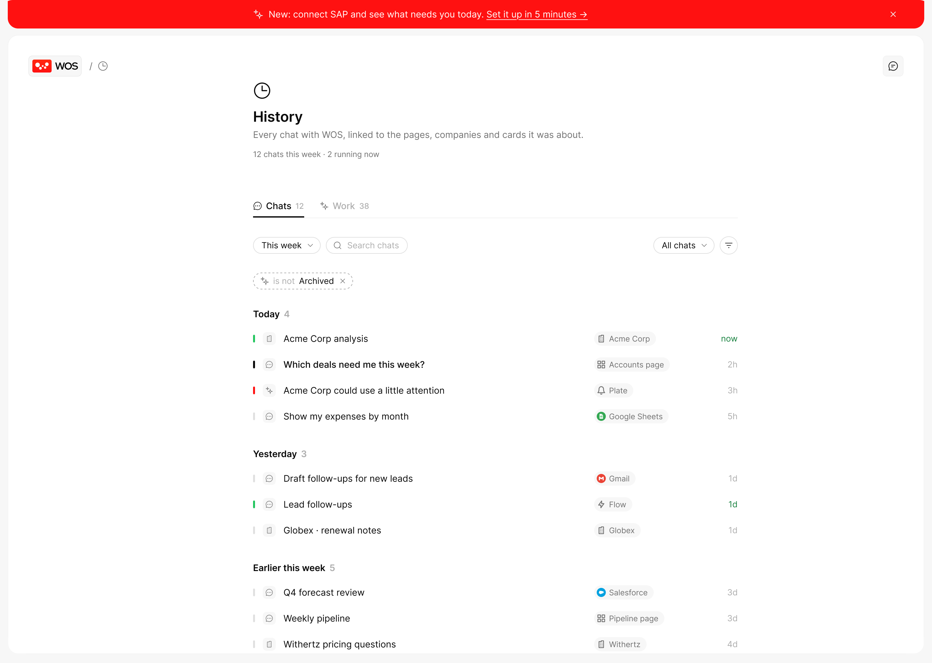This screenshot has width=932, height=663.
Task: Click chat bubble icon beside Lead follow-ups
Action: pos(269,505)
